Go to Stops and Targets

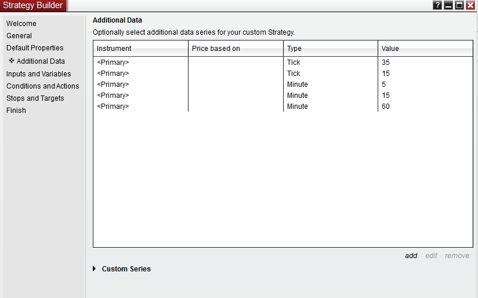(35, 98)
